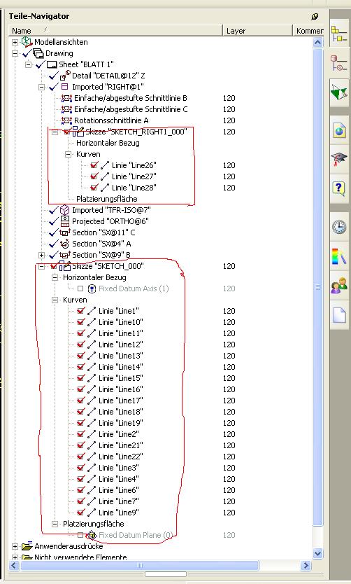This screenshot has width=351, height=584.
Task: Open the color palette sidebar tab
Action: 339,256
